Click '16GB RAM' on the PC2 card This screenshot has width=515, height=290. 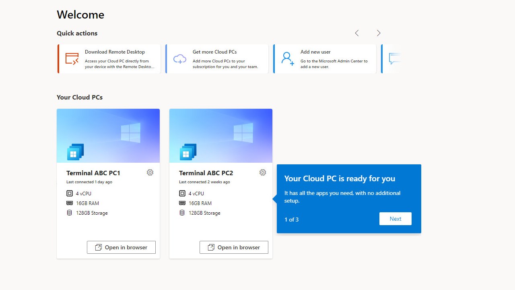(200, 203)
